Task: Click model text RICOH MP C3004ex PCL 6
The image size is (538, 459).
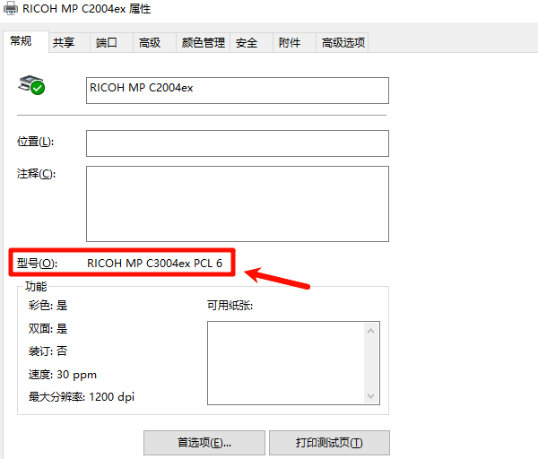Action: click(x=154, y=264)
